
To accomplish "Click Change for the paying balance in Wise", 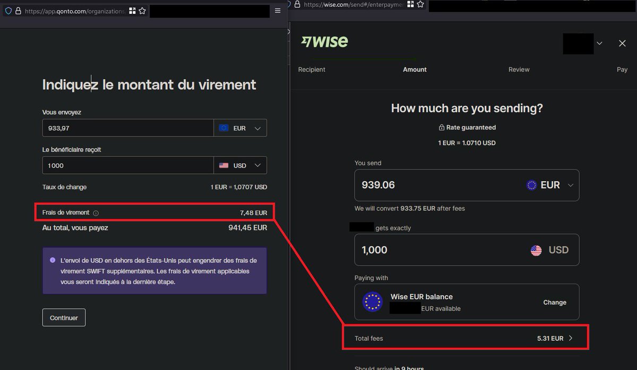I will (555, 302).
